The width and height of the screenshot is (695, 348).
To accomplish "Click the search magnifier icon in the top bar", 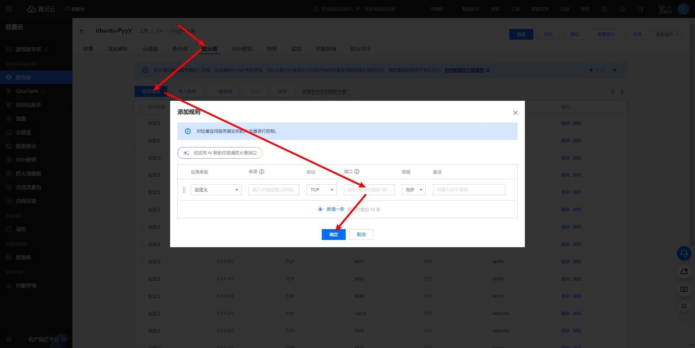I will click(x=316, y=9).
